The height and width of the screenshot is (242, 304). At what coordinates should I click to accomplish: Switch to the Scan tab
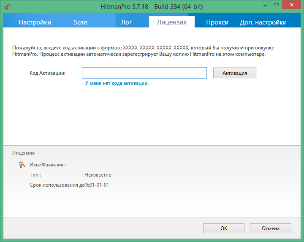point(80,22)
